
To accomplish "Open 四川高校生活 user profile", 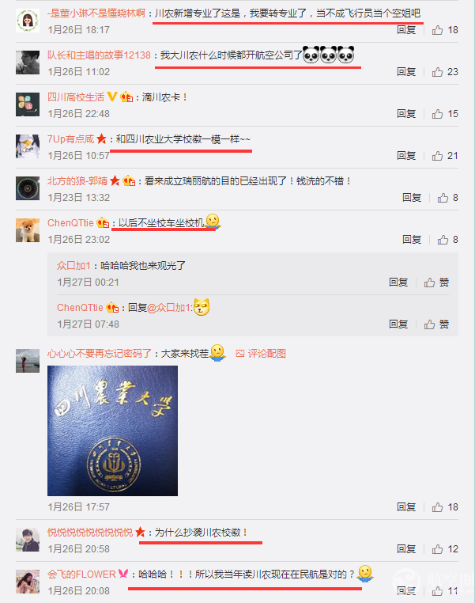I will 76,97.
